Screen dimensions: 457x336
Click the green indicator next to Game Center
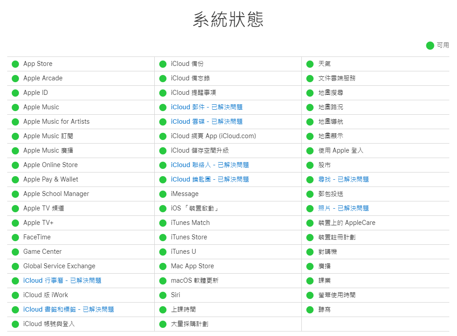[15, 252]
